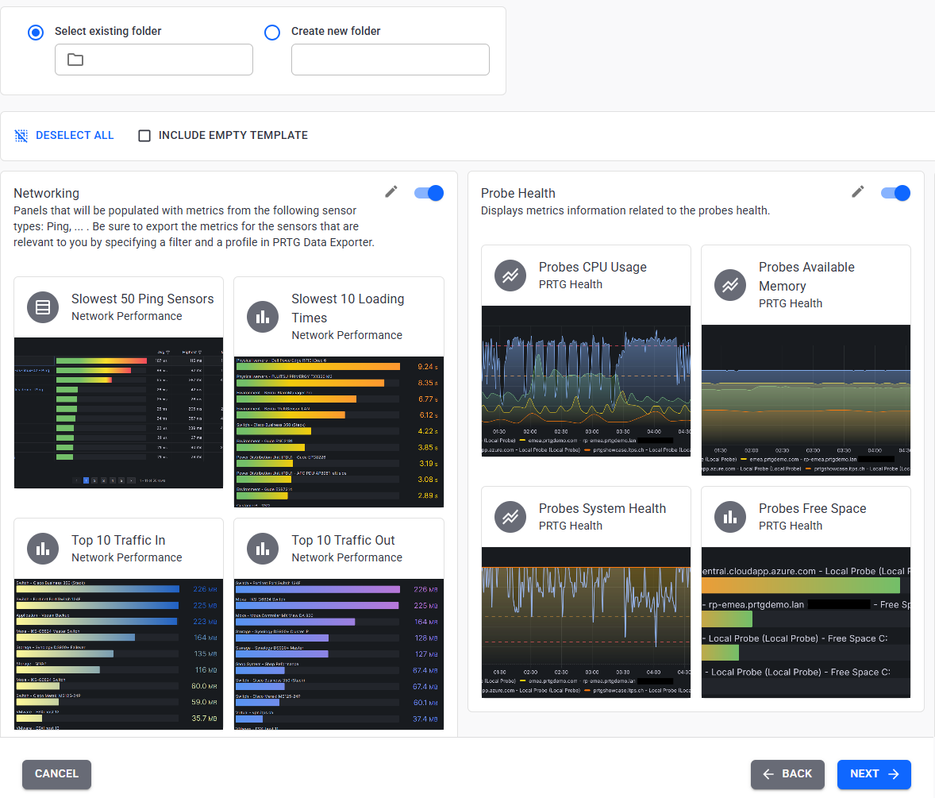Edit the Networking group via pencil icon
Viewport: 935px width, 798px height.
391,192
